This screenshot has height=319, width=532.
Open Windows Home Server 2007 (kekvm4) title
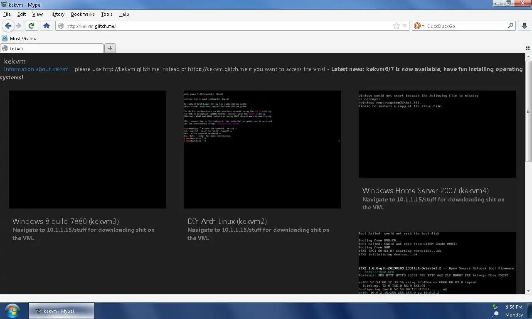click(x=426, y=191)
